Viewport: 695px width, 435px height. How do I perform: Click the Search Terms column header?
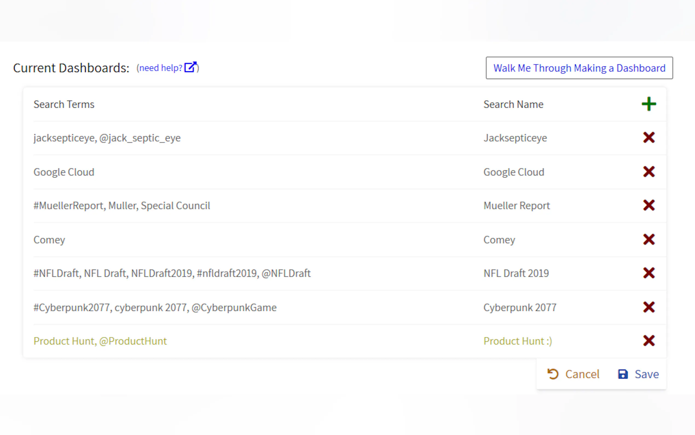64,104
